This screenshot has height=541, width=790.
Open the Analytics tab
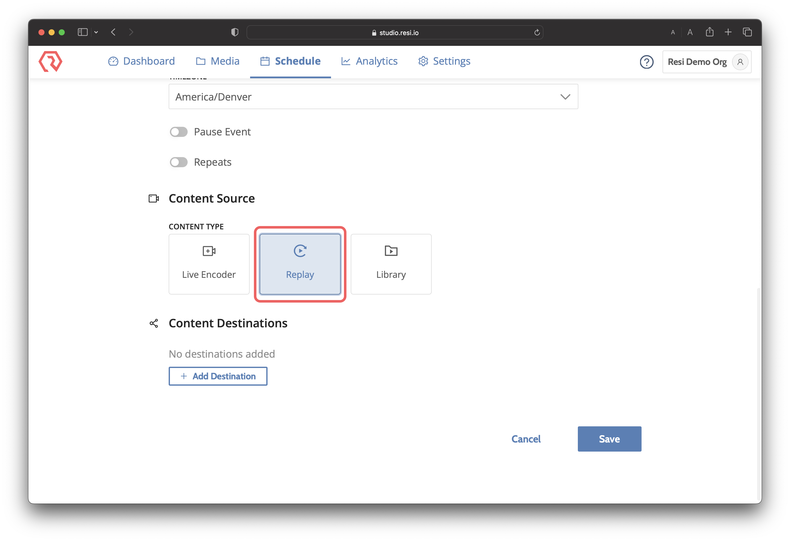369,61
